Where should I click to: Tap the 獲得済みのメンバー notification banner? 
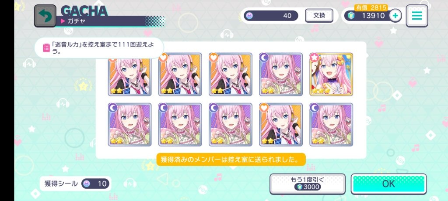(x=231, y=160)
